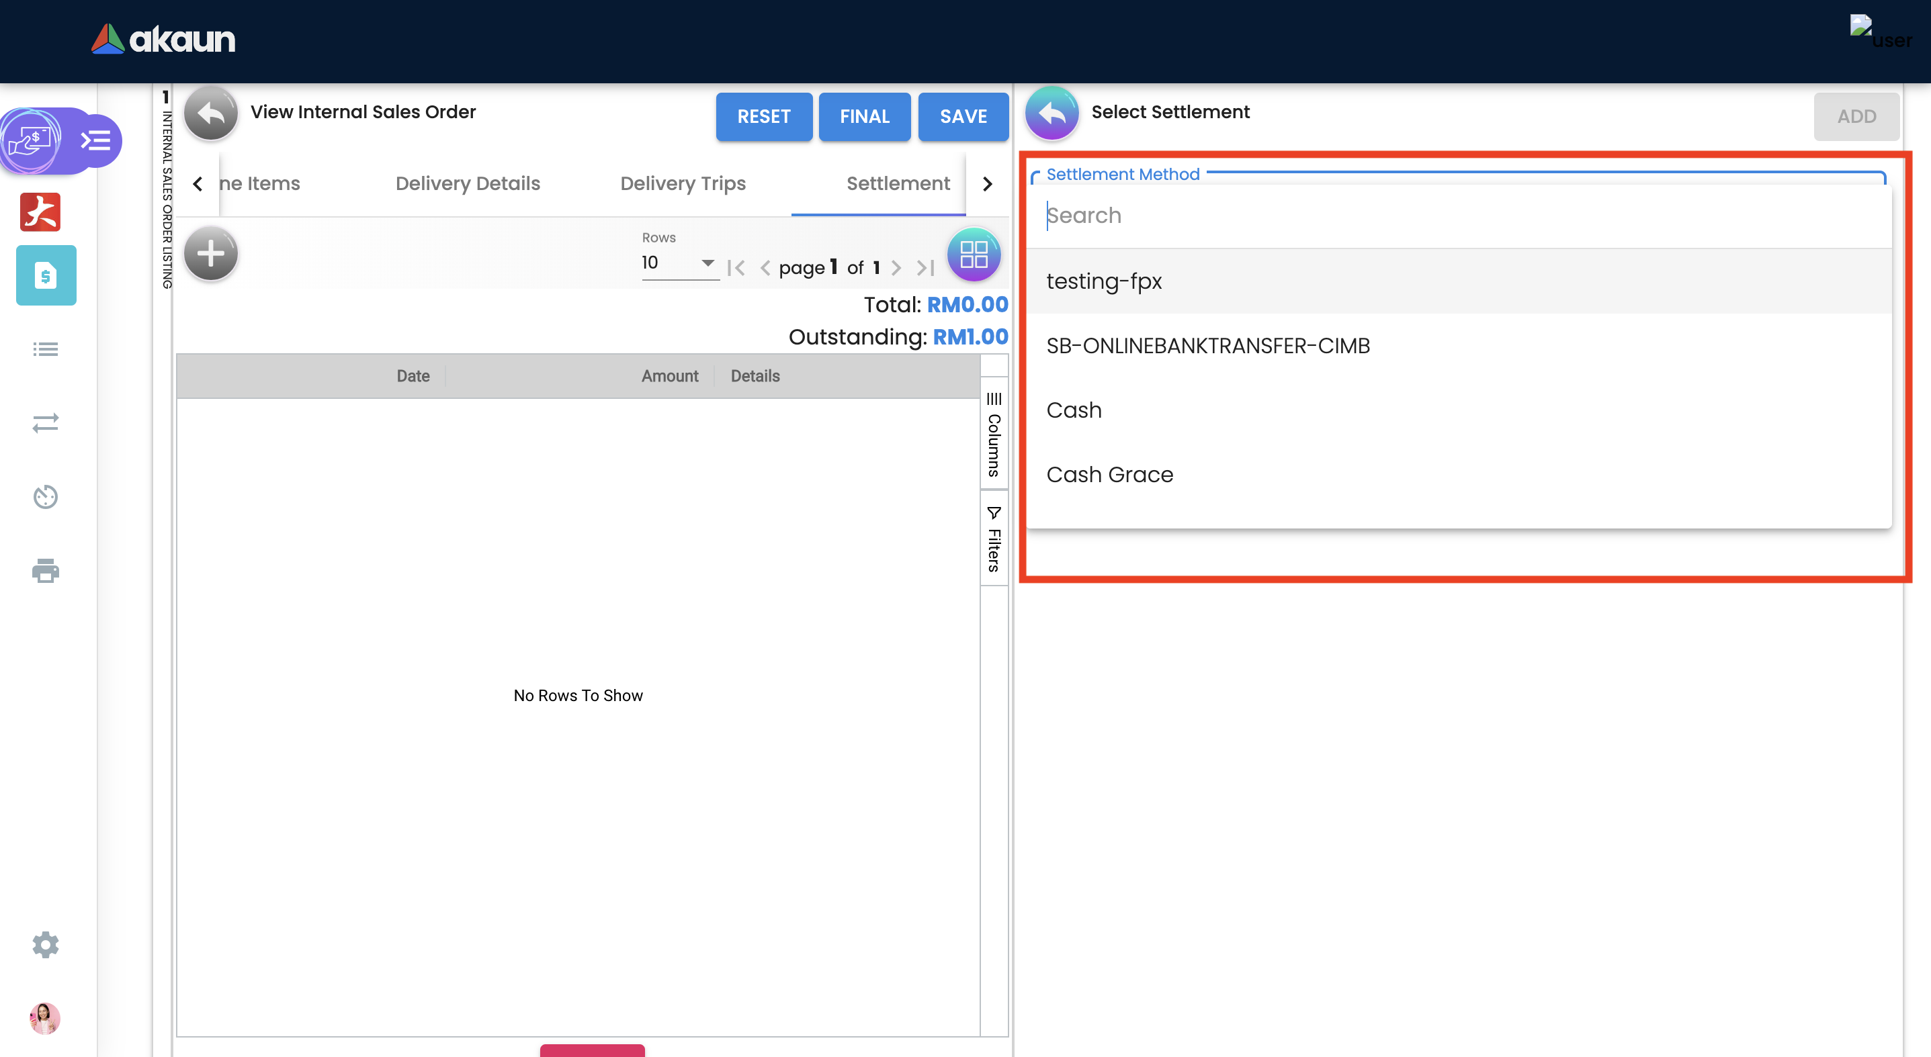Switch to the Delivery Trips tab
The width and height of the screenshot is (1931, 1057).
coord(682,183)
